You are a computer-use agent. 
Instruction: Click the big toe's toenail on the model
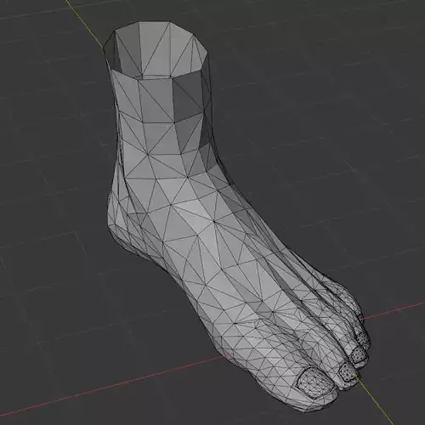point(316,382)
